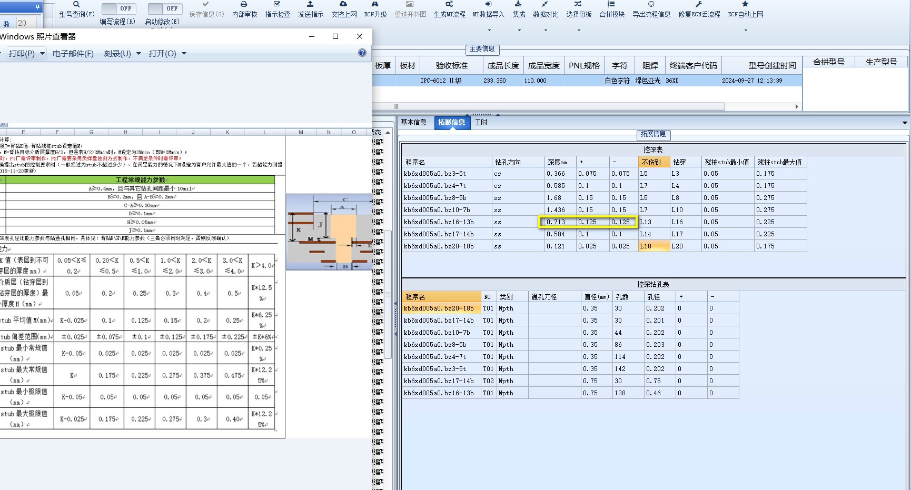
Task: Open 内部审核 via its printer icon
Action: coord(244,4)
